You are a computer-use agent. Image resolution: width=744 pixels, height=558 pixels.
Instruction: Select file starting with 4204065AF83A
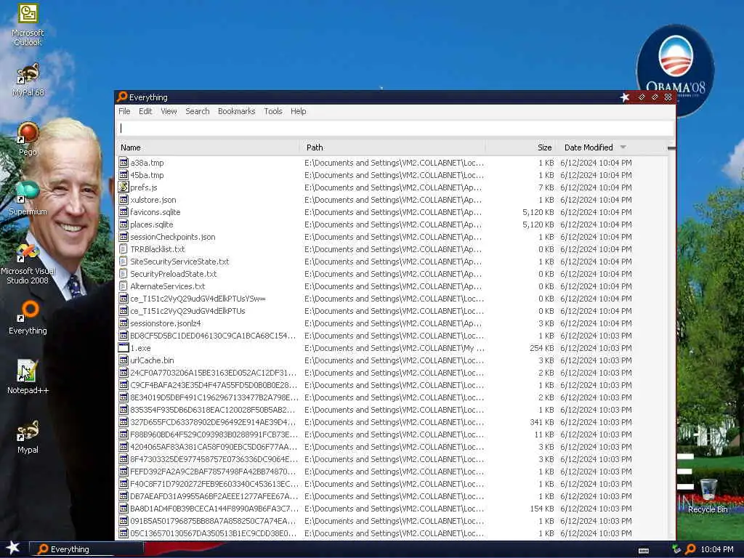[x=214, y=447]
